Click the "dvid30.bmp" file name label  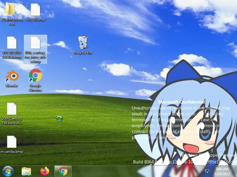pyautogui.click(x=35, y=19)
